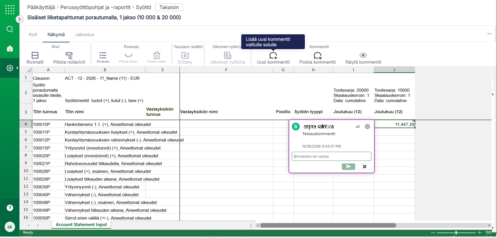Click the zoom slider handle
497x238 pixels.
pos(456,233)
